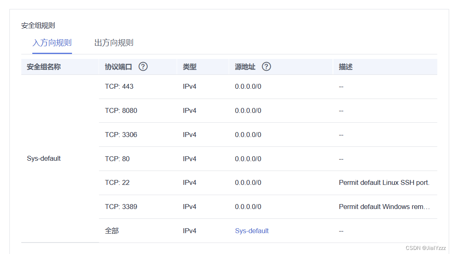Select the TCP: 8080 rule row
Screen dimensions: 452x254
tap(268, 111)
